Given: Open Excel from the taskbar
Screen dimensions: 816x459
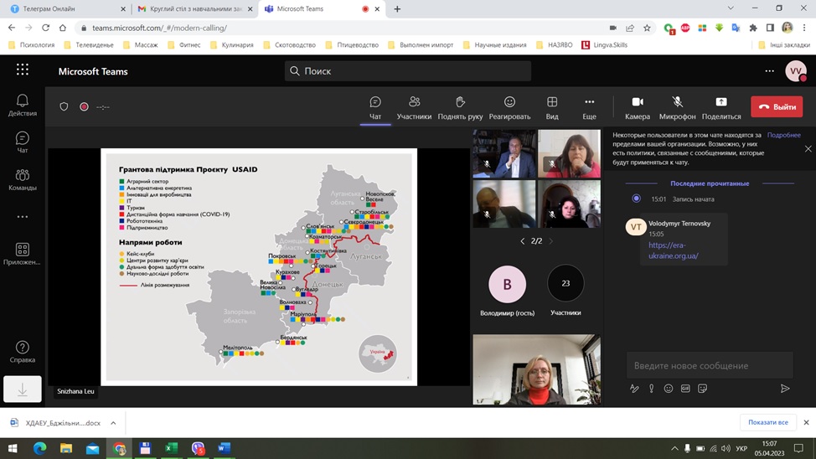Looking at the screenshot, I should click(x=171, y=448).
